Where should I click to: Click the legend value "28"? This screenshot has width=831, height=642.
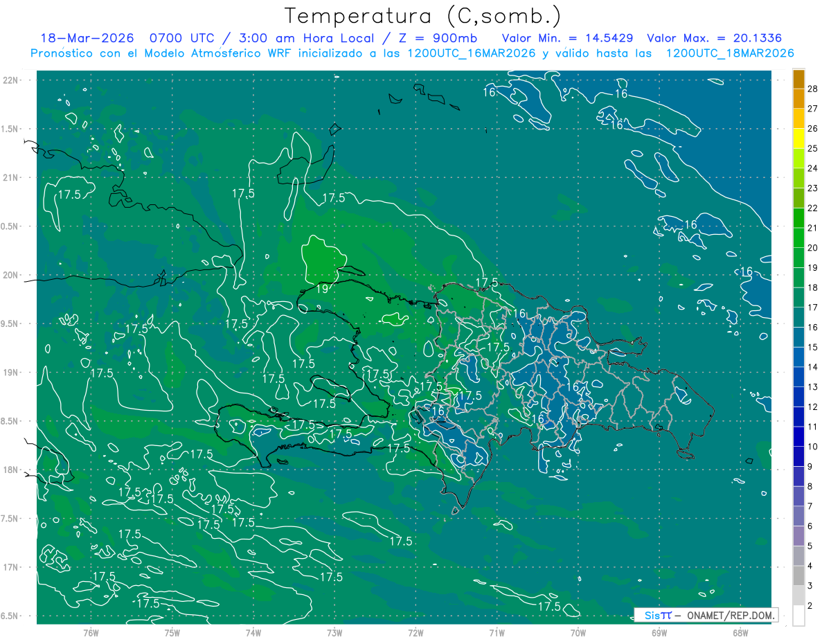(814, 89)
